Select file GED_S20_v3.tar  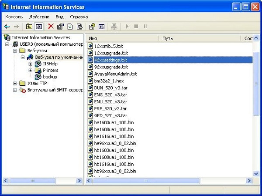[x=110, y=115]
